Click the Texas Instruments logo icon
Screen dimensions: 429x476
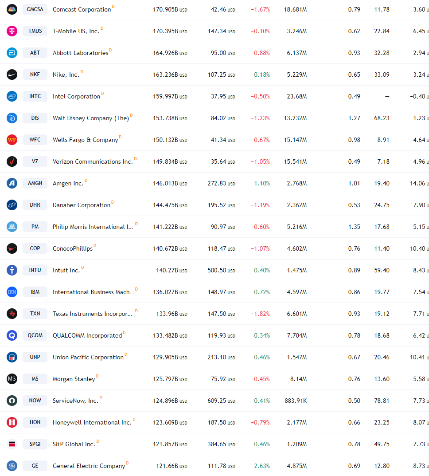(12, 314)
